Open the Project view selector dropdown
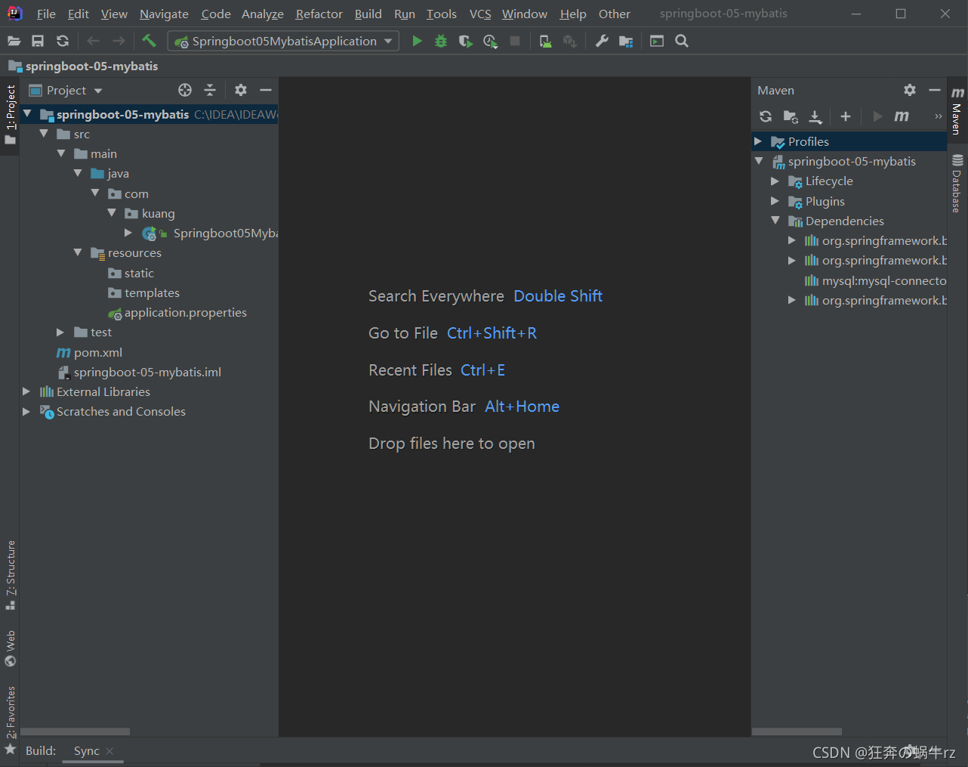 [x=66, y=90]
